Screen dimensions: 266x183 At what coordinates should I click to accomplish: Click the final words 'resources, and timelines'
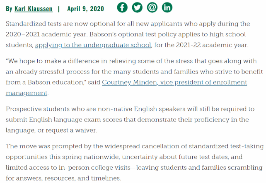85,178
